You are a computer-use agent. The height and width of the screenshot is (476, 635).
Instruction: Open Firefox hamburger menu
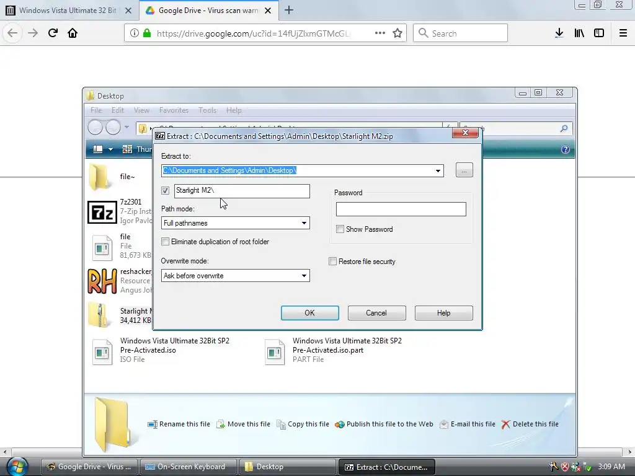pos(623,33)
